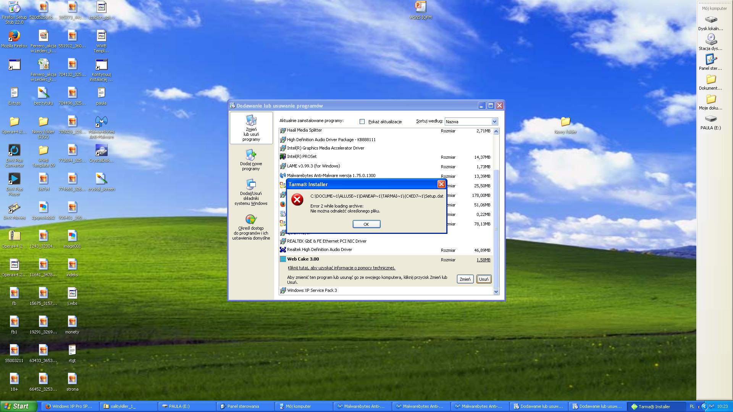Viewport: 733px width, 412px height.
Task: Open the CrystalDisk desktop shortcut
Action: click(x=102, y=151)
